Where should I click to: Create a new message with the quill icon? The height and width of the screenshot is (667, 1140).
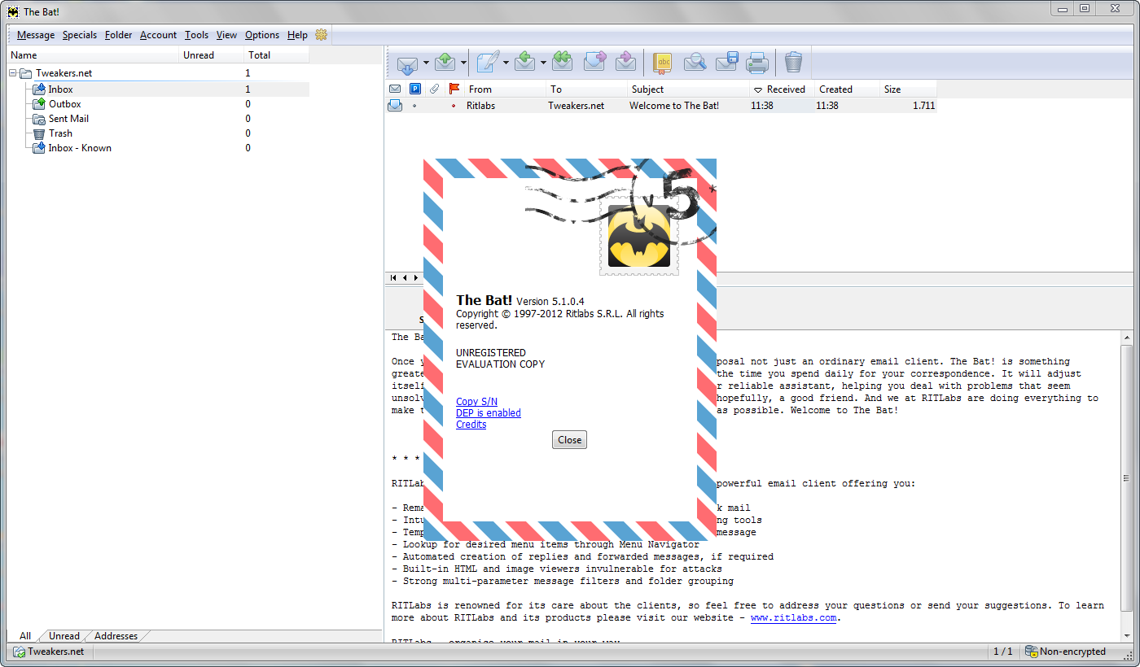487,62
